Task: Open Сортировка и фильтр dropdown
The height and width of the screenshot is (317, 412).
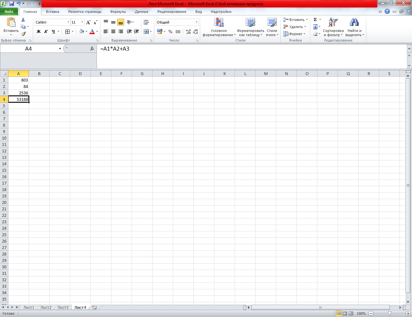Action: [333, 27]
